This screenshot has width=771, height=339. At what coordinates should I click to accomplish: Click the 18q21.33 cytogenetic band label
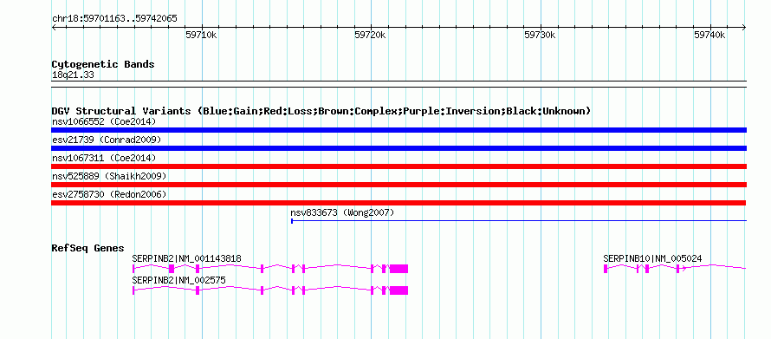(73, 75)
